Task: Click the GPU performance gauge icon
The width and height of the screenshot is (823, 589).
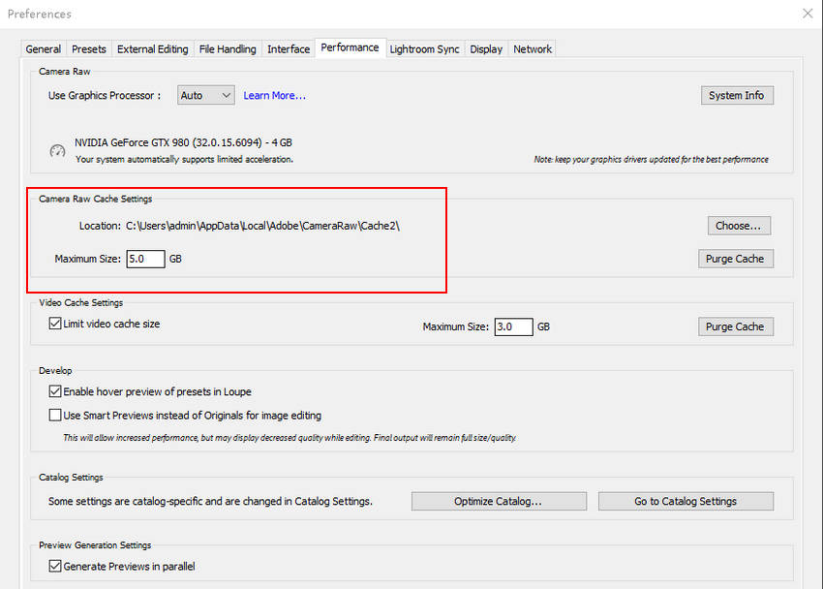Action: pyautogui.click(x=57, y=151)
